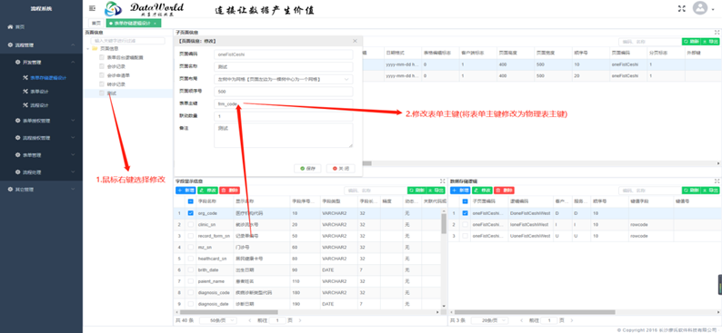Open the user avatar menu
Viewport: 722px width, 333px height.
[x=700, y=8]
